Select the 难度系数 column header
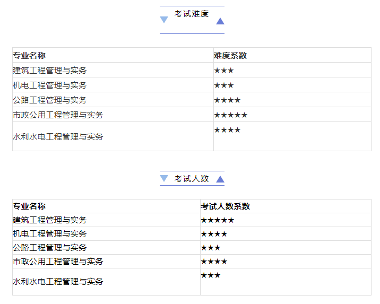 230,56
